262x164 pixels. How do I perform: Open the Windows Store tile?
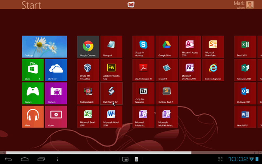click(x=33, y=70)
